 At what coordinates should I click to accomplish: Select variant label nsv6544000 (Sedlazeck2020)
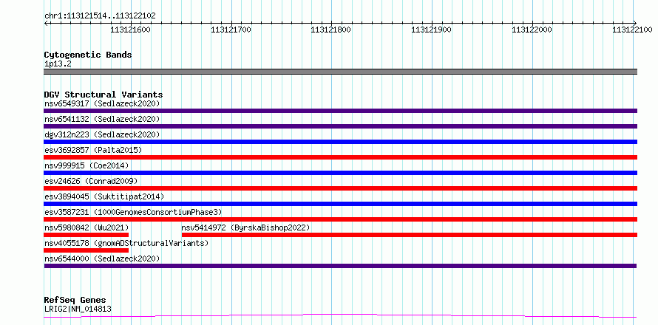(102, 259)
